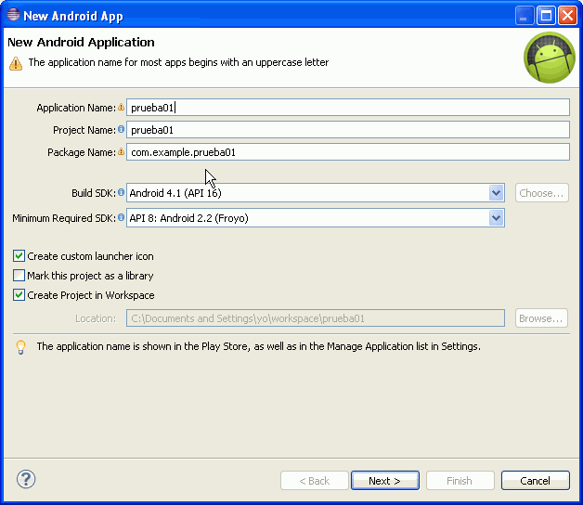
Task: Click the warning icon next to Application Name
Action: pos(122,107)
